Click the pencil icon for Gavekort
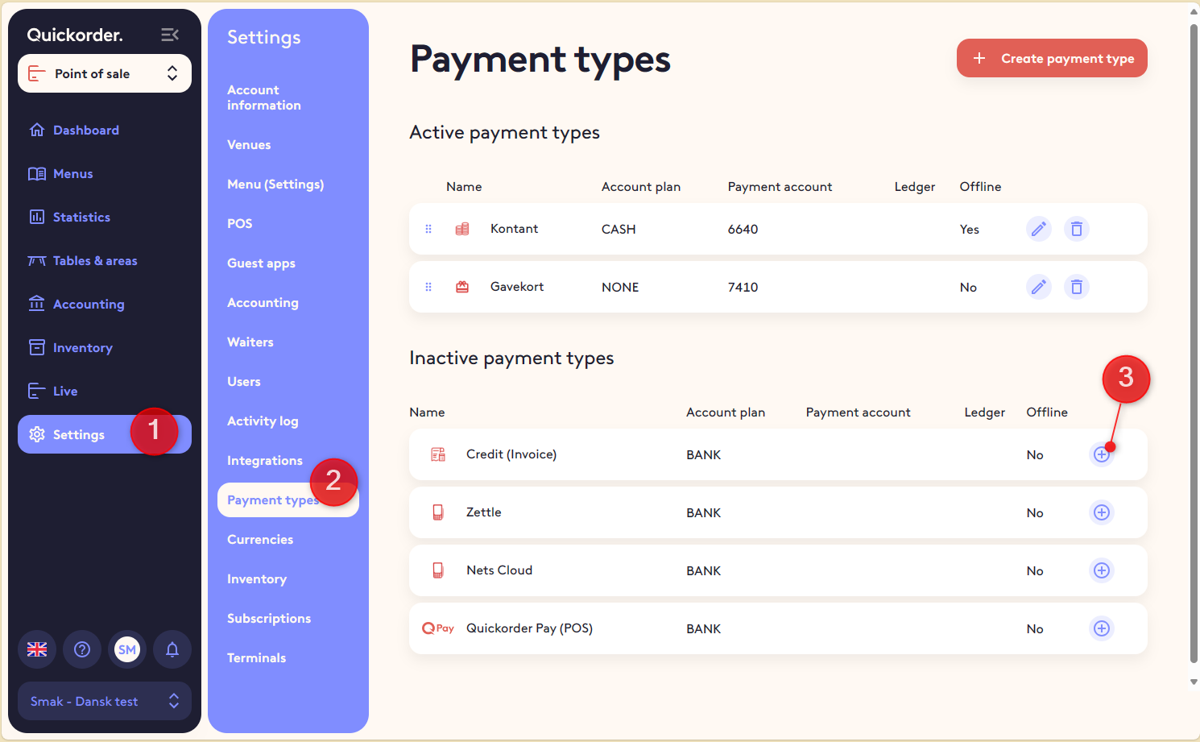The height and width of the screenshot is (742, 1200). [1039, 287]
